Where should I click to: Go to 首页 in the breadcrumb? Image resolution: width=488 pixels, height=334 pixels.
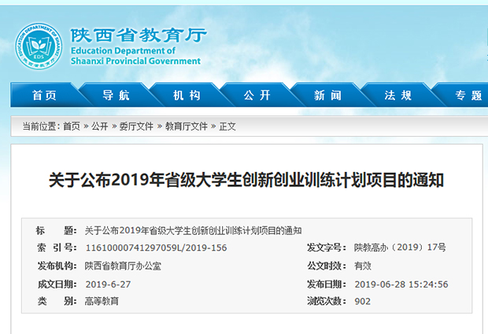click(72, 127)
